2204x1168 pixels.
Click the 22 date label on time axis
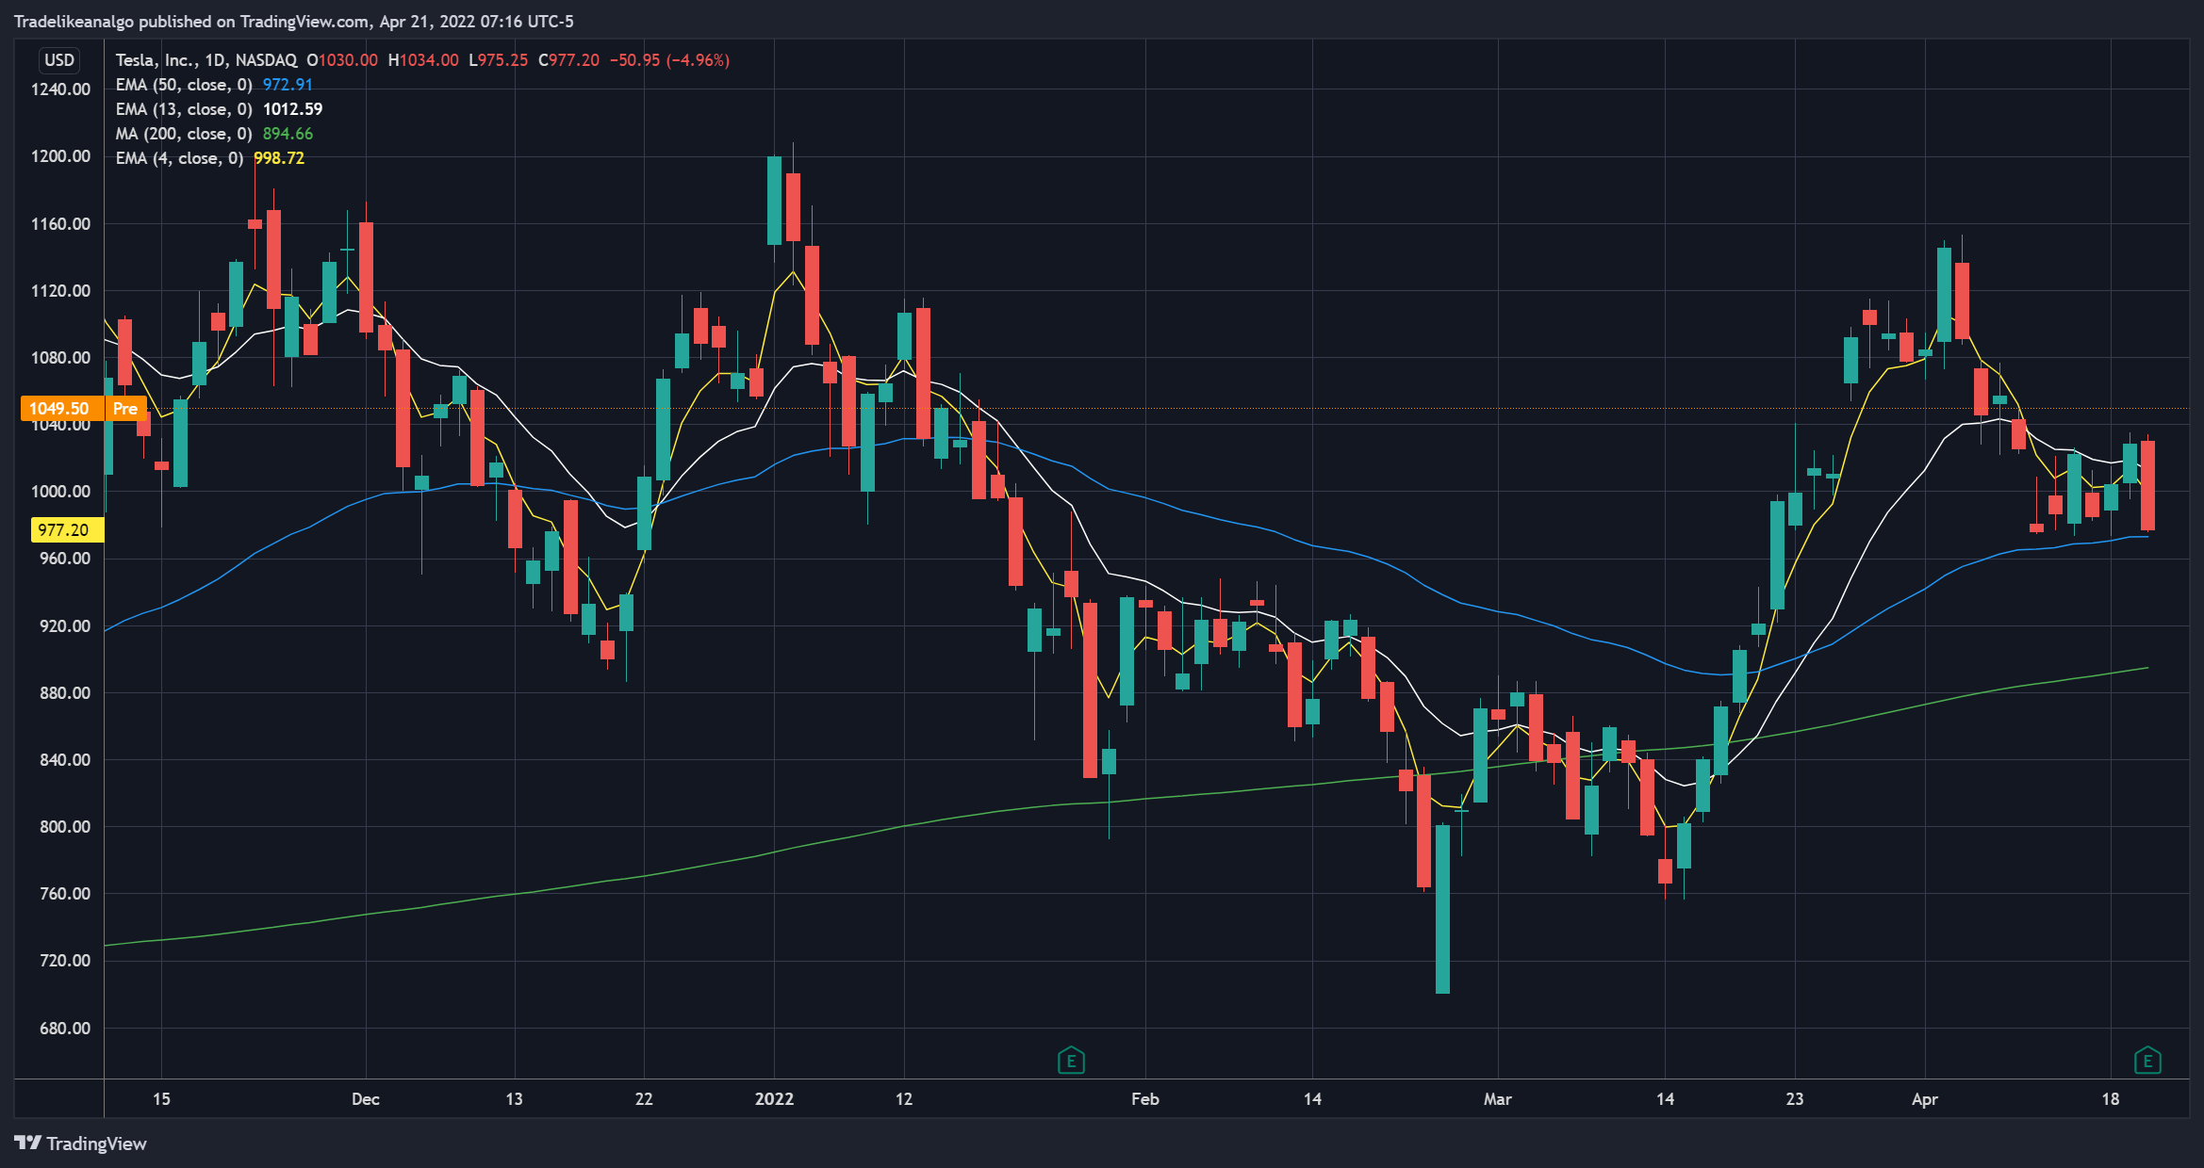(x=644, y=1099)
